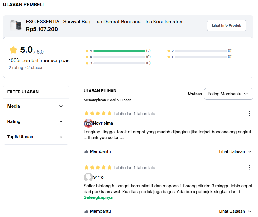Show replies on S***o's review via Lihat Balasan

coord(235,211)
